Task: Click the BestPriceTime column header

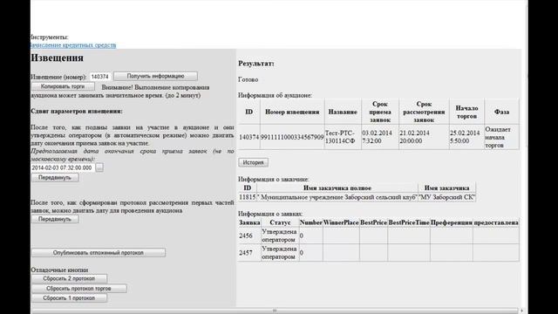Action: point(409,222)
